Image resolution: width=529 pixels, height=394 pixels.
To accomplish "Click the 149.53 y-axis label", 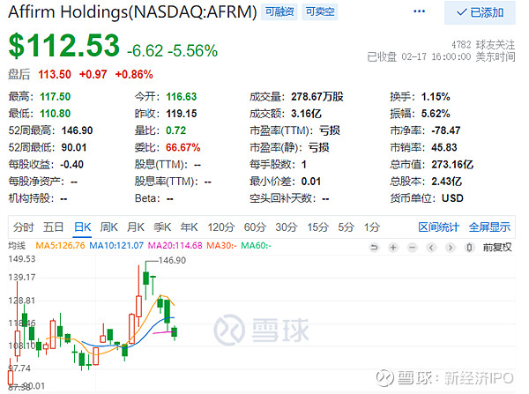I will coord(21,259).
